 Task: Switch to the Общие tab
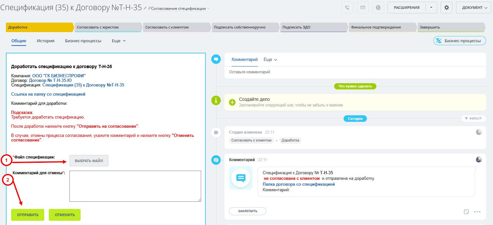(19, 41)
